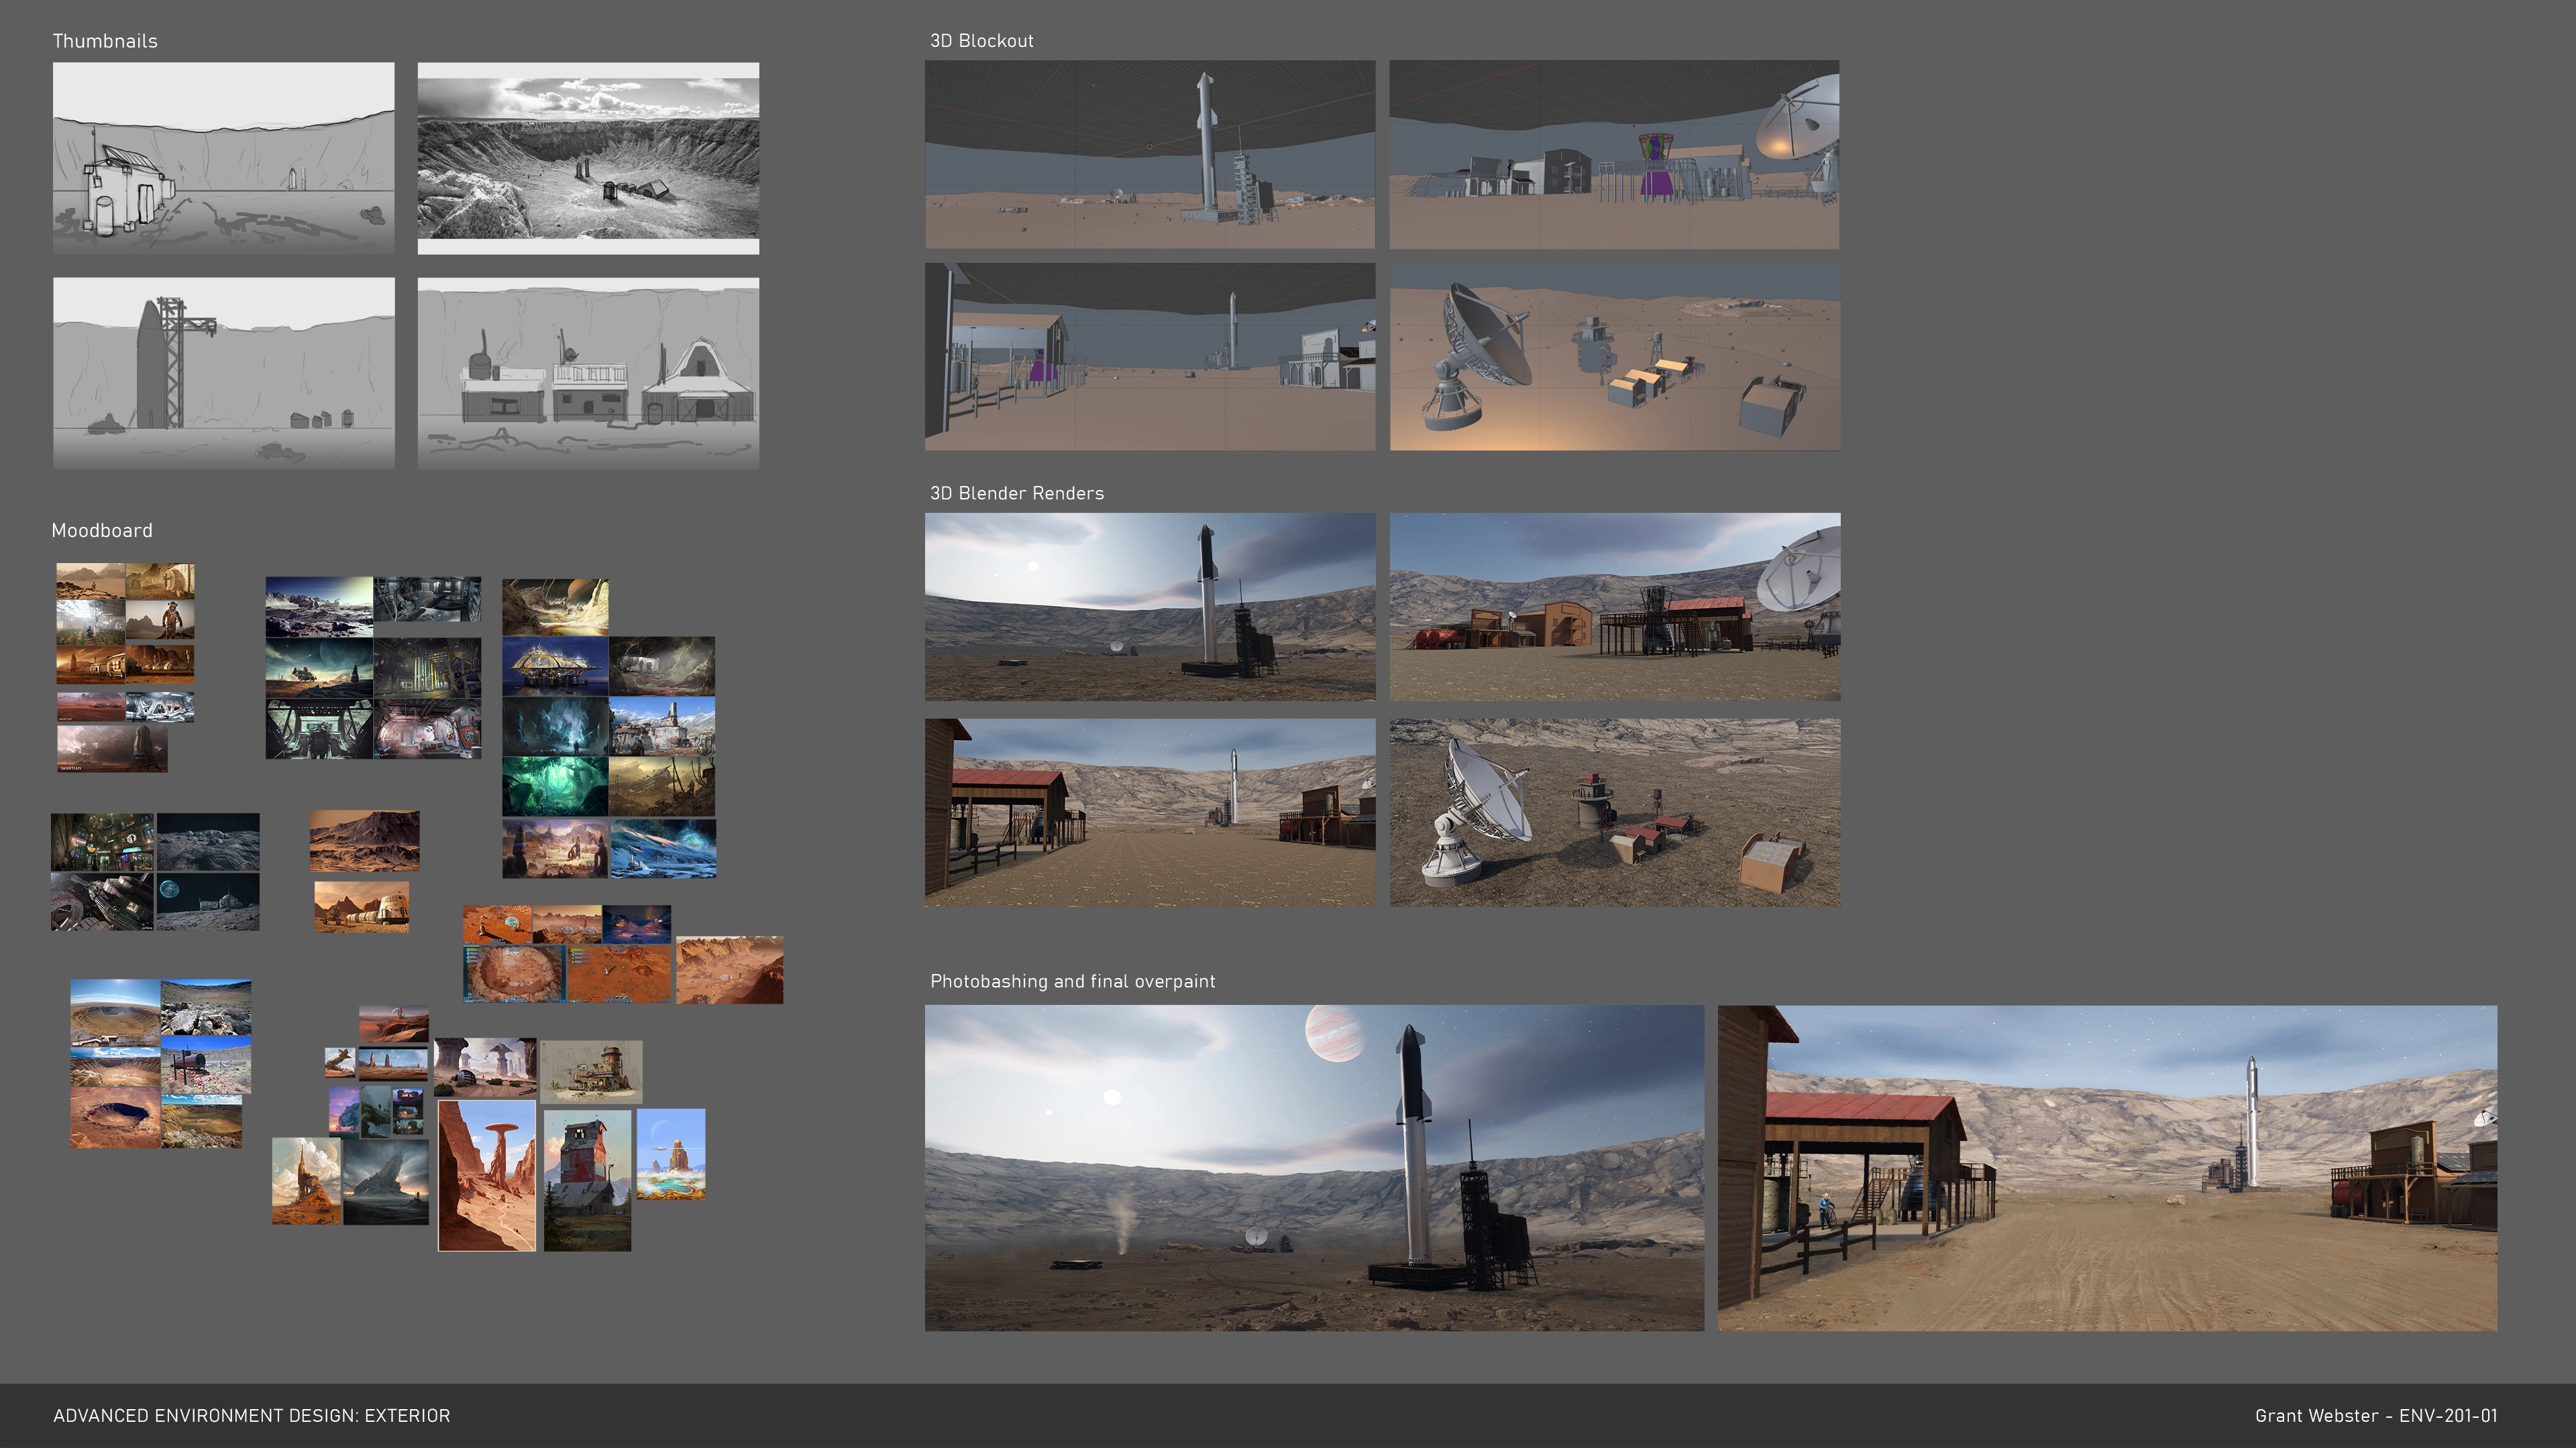
Task: Select the rocket and gantry sketch thumbnail
Action: (x=223, y=372)
